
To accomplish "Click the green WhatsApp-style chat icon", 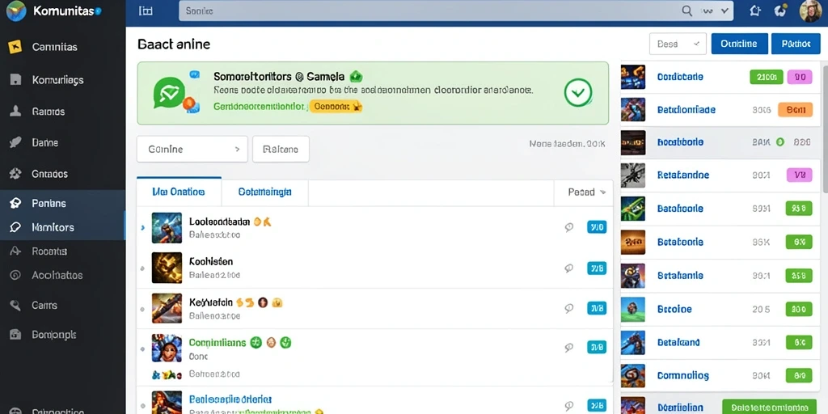I will (169, 93).
